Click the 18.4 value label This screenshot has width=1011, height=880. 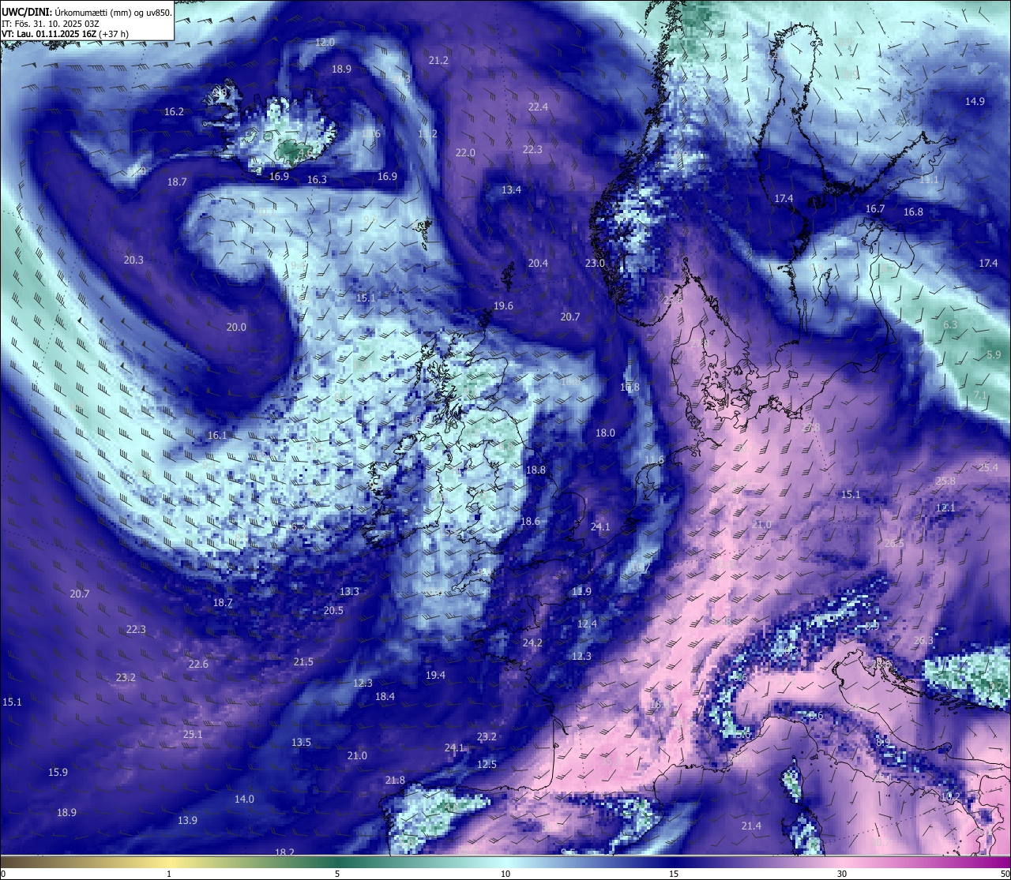[x=385, y=696]
